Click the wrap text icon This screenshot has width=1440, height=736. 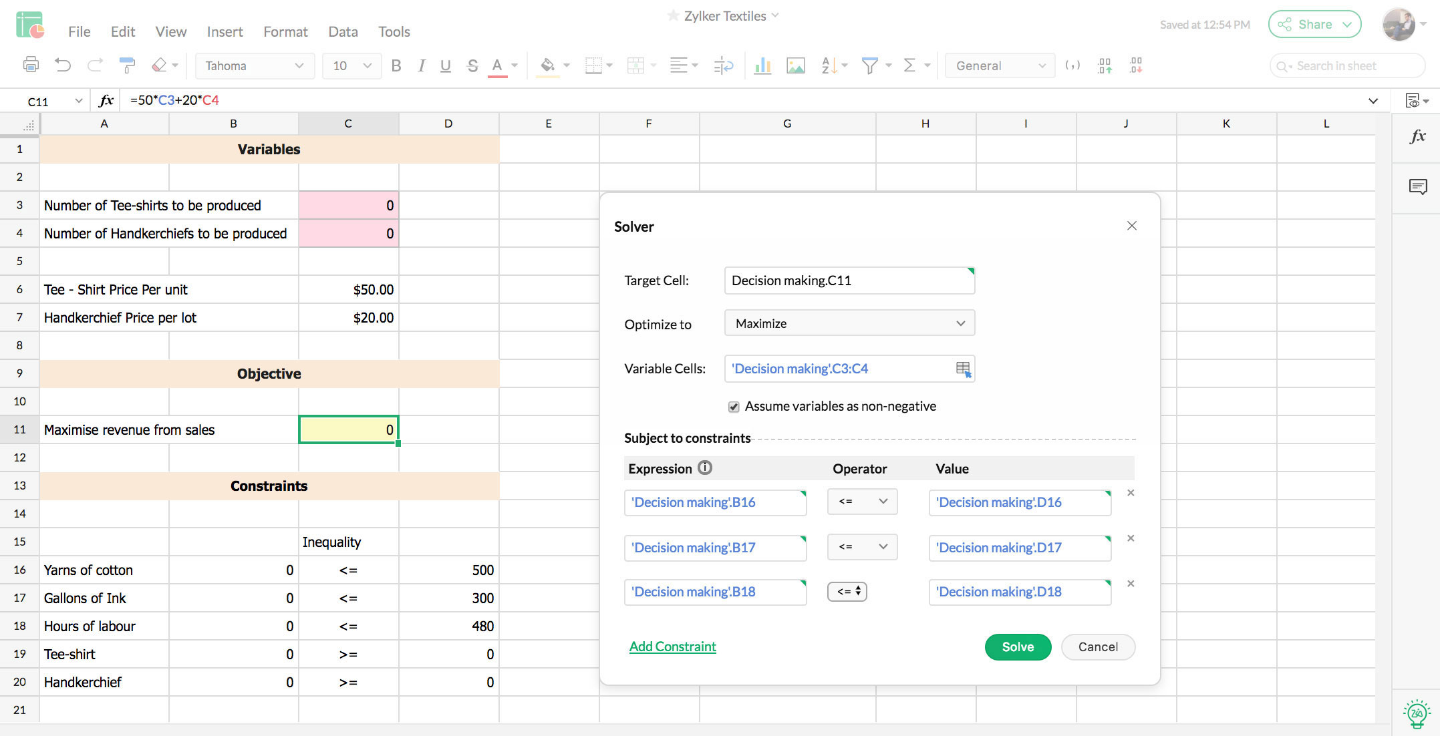tap(723, 65)
